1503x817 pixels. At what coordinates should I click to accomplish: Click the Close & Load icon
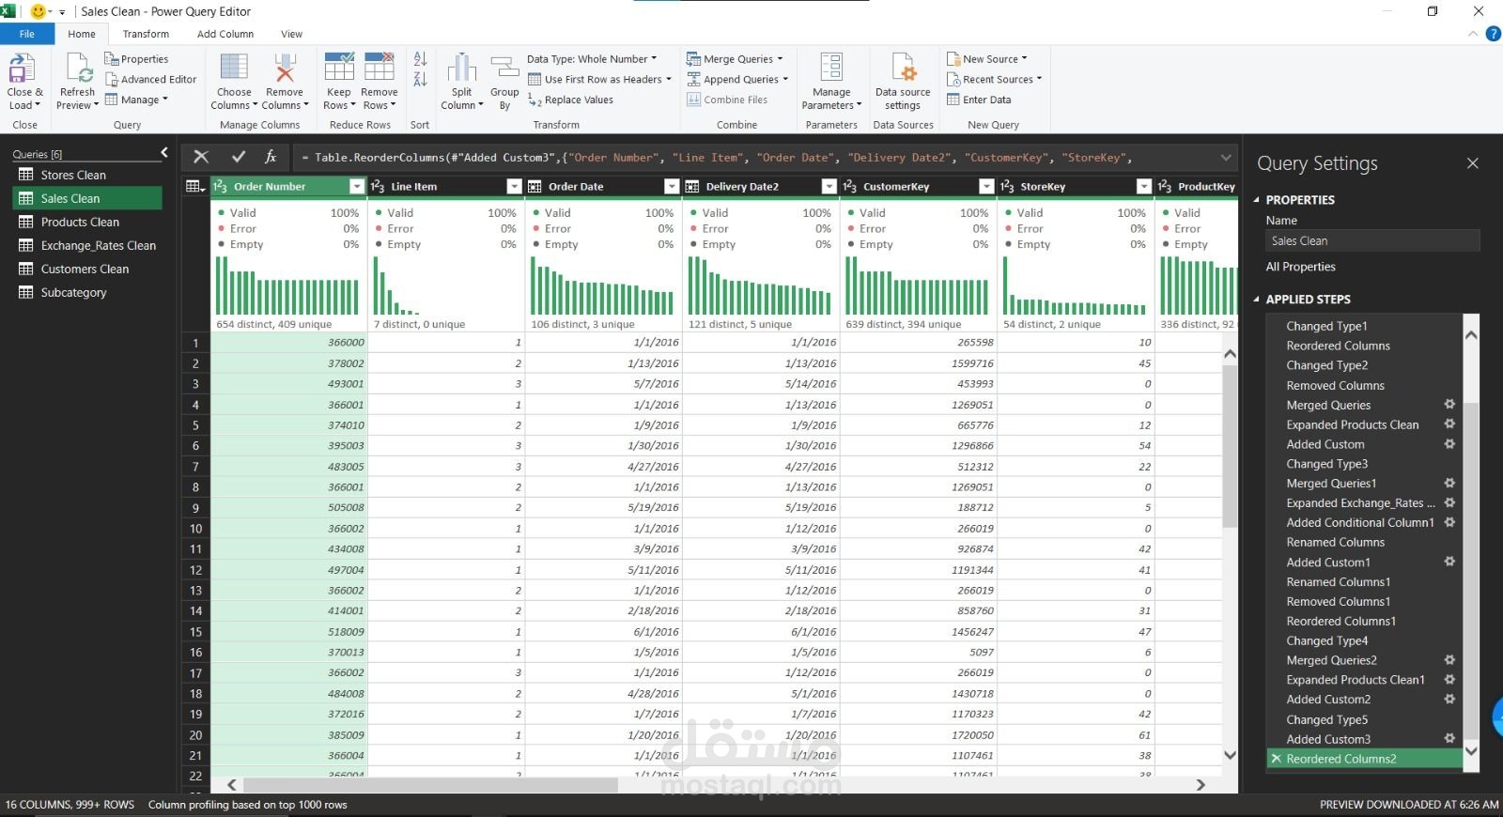pos(23,69)
